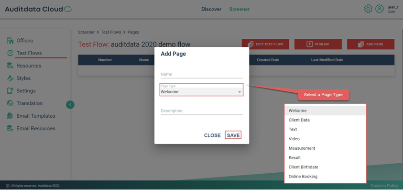Click the EDIT TEST FLOW button
This screenshot has width=403, height=190.
265,44
